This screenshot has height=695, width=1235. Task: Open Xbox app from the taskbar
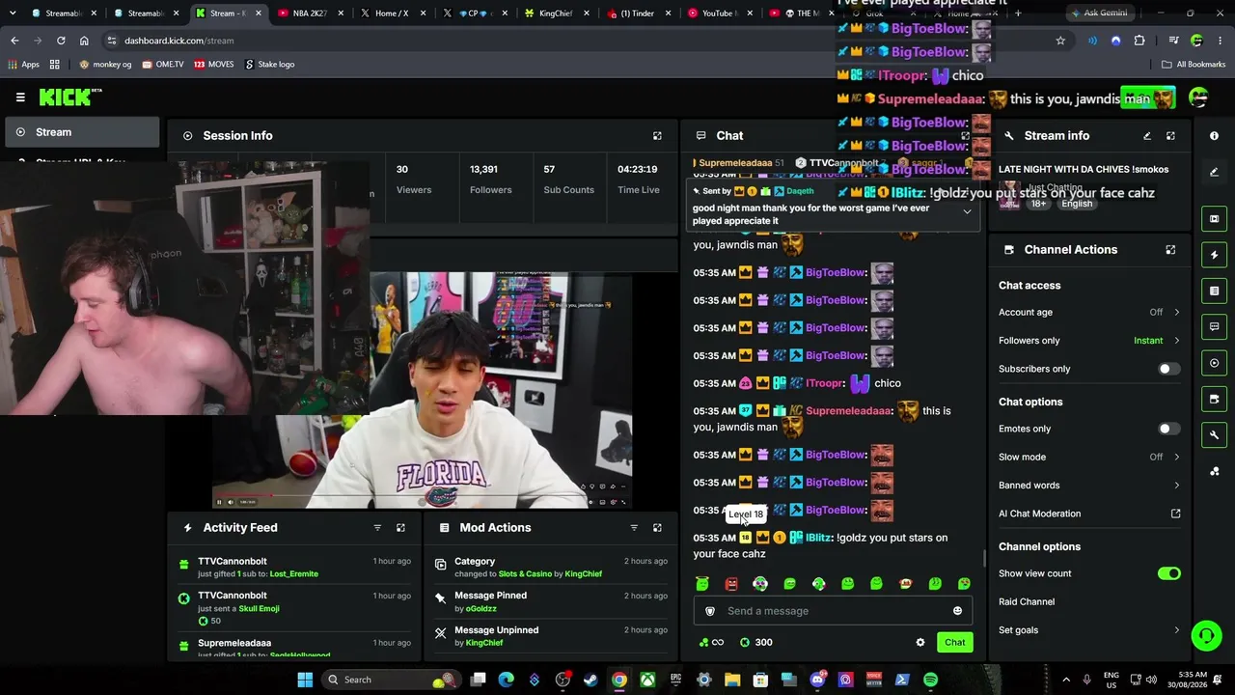[x=647, y=680]
